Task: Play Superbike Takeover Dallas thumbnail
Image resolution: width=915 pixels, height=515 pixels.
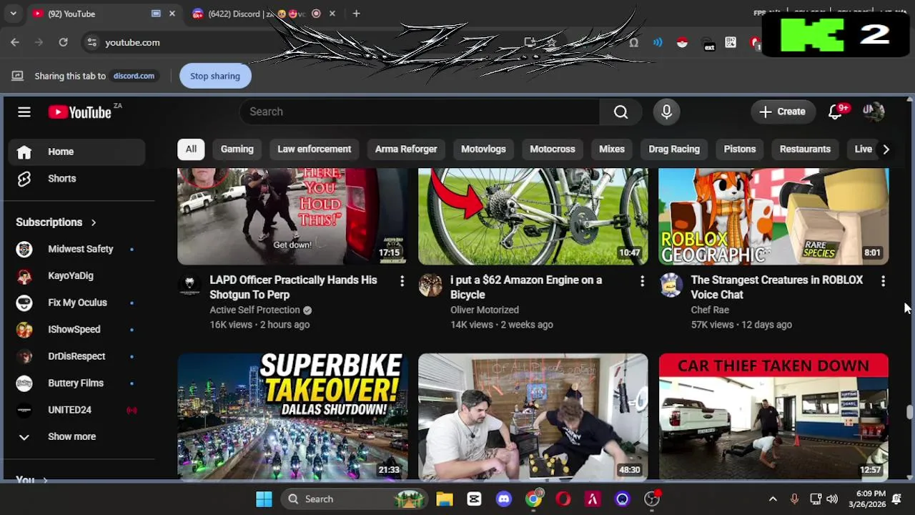Action: [x=292, y=416]
